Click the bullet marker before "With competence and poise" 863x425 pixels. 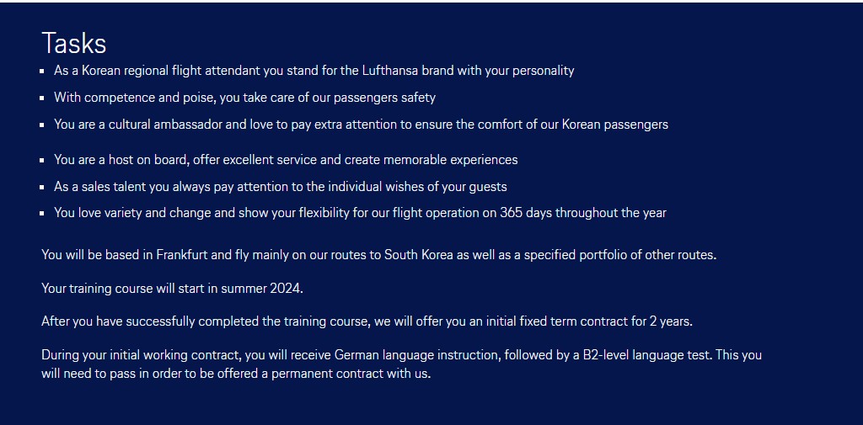click(42, 98)
